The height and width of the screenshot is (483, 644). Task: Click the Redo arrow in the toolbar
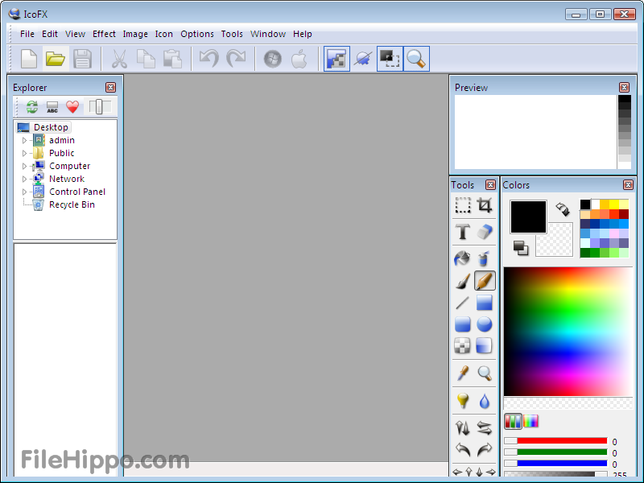click(236, 59)
